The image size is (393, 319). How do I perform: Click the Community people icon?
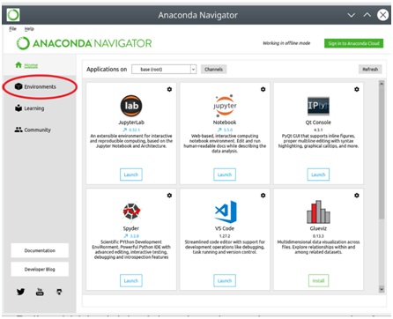pos(19,130)
